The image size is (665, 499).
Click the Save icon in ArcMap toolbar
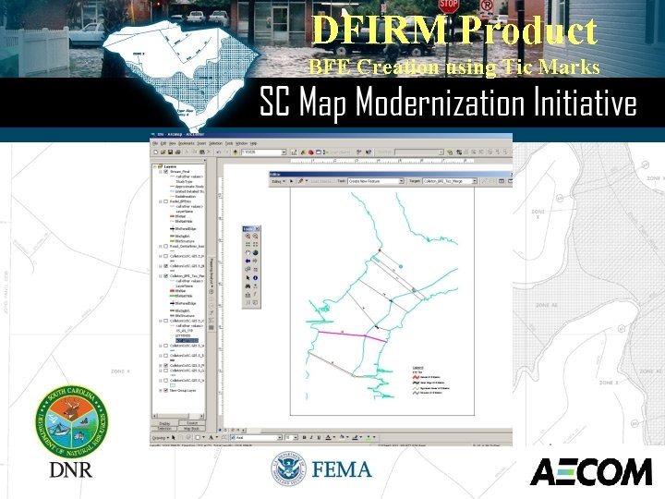171,152
